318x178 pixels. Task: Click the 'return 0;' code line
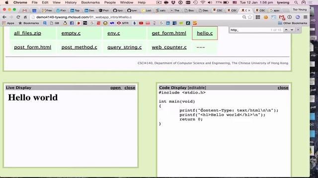(x=191, y=119)
